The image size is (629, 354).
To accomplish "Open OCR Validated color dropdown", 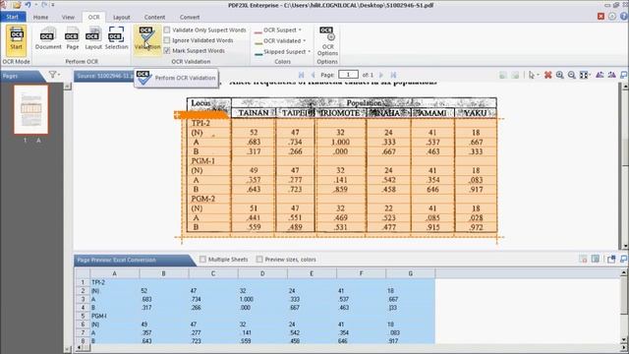I will pos(280,41).
